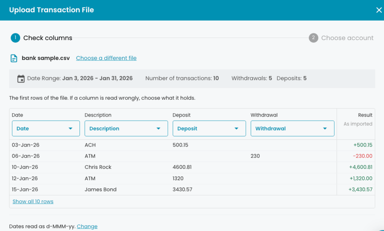Click Show all 10 rows link
This screenshot has width=384, height=231.
coord(33,201)
